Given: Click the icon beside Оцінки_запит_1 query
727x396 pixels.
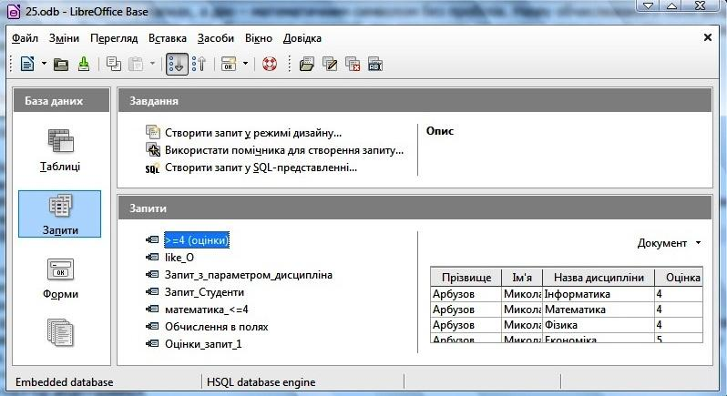Looking at the screenshot, I should click(152, 344).
